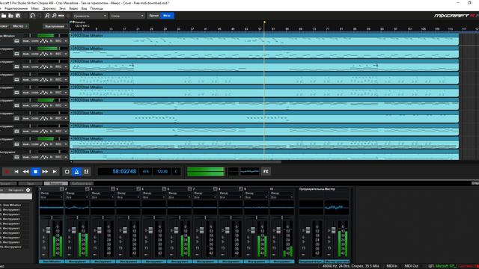Open the Громкость dropdown in toolbar
The height and width of the screenshot is (269, 479).
click(x=90, y=16)
